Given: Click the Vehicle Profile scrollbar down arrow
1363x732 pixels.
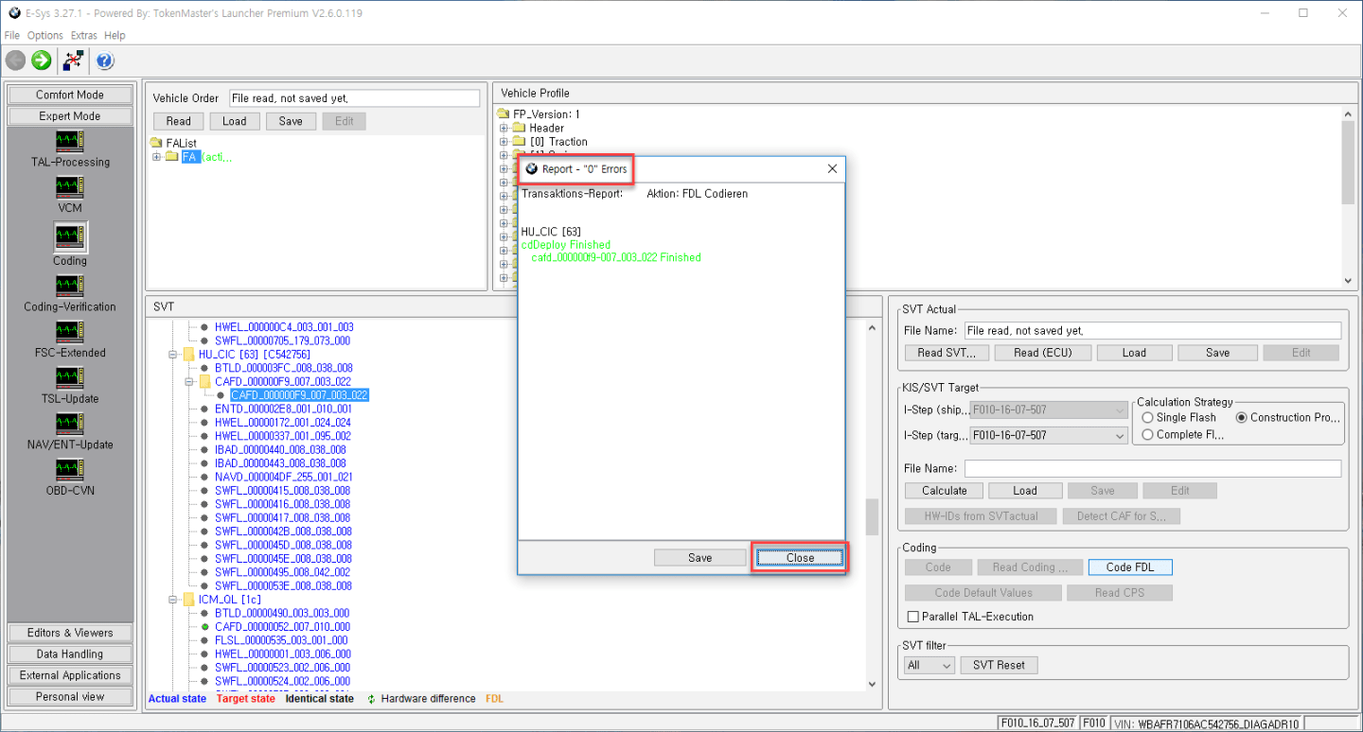Looking at the screenshot, I should pos(1348,280).
